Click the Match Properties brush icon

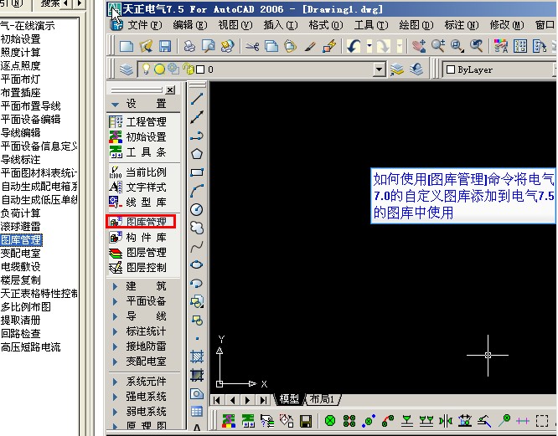[310, 46]
